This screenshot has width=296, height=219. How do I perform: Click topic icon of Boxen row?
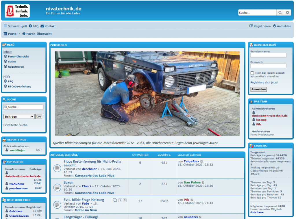click(x=57, y=188)
